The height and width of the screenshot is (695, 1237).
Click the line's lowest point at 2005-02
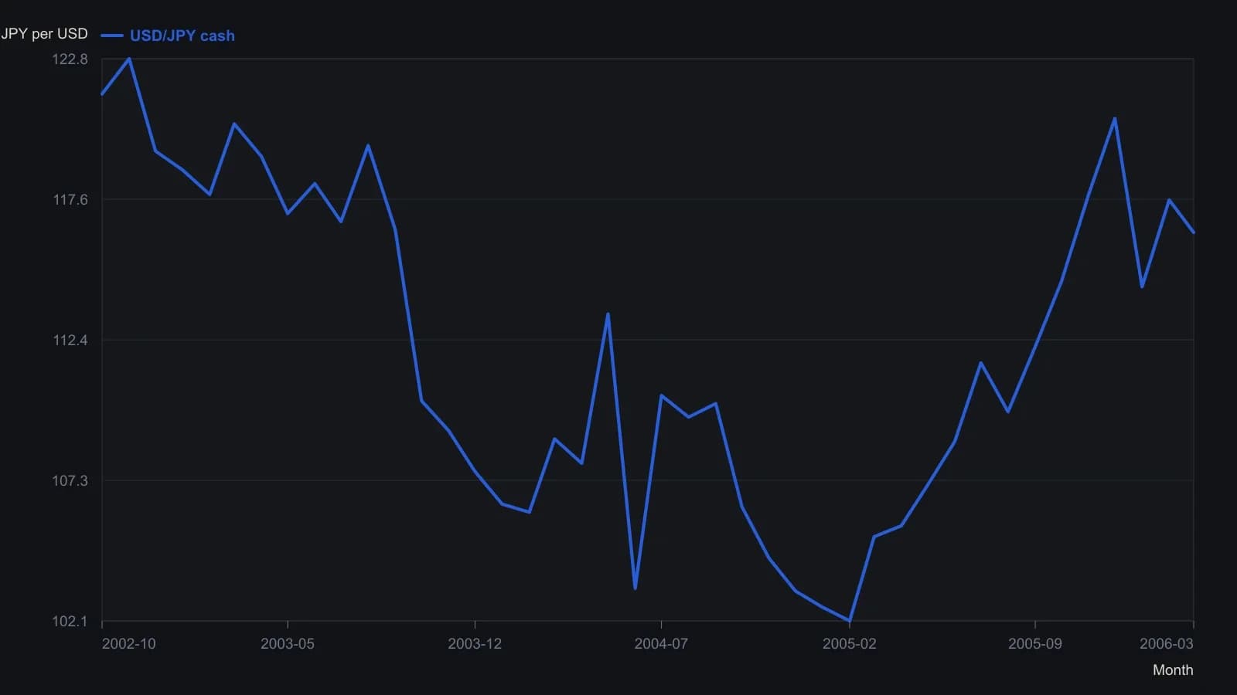point(850,620)
